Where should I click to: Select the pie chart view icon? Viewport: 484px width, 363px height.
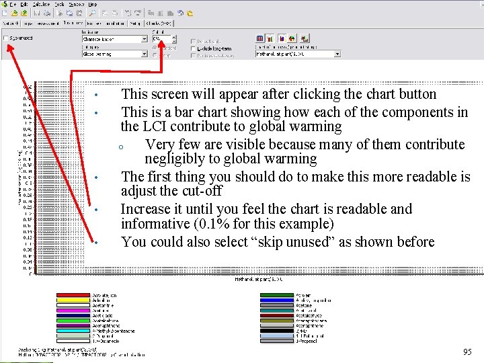point(292,38)
